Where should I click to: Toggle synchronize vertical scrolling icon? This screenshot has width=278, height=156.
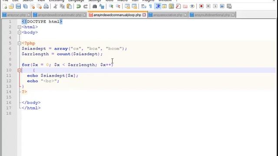(x=127, y=6)
